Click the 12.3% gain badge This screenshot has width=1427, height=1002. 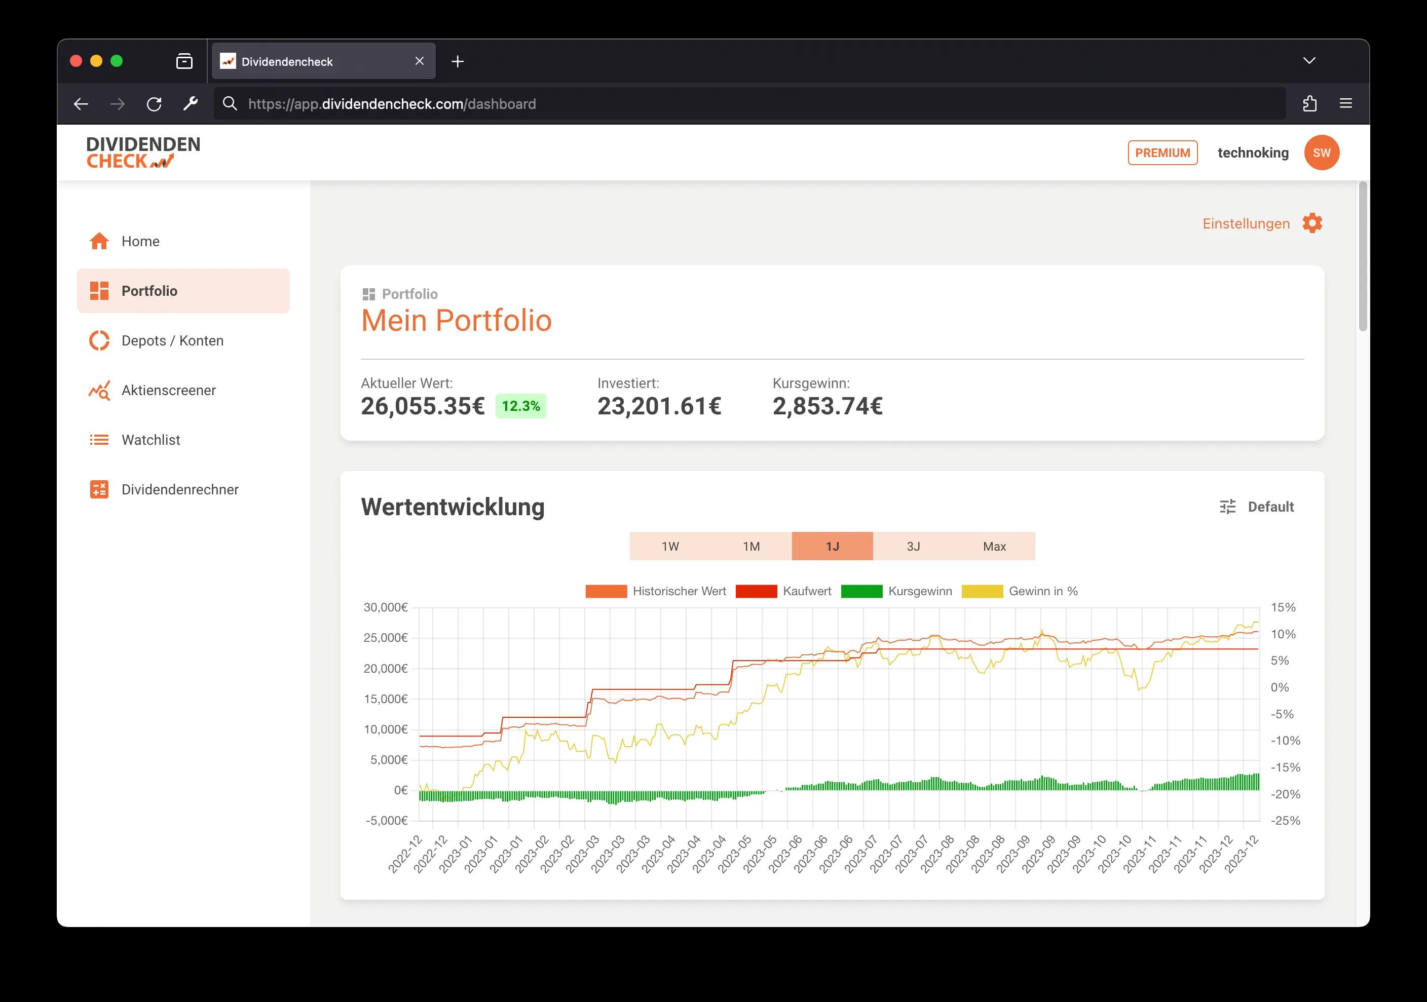521,406
